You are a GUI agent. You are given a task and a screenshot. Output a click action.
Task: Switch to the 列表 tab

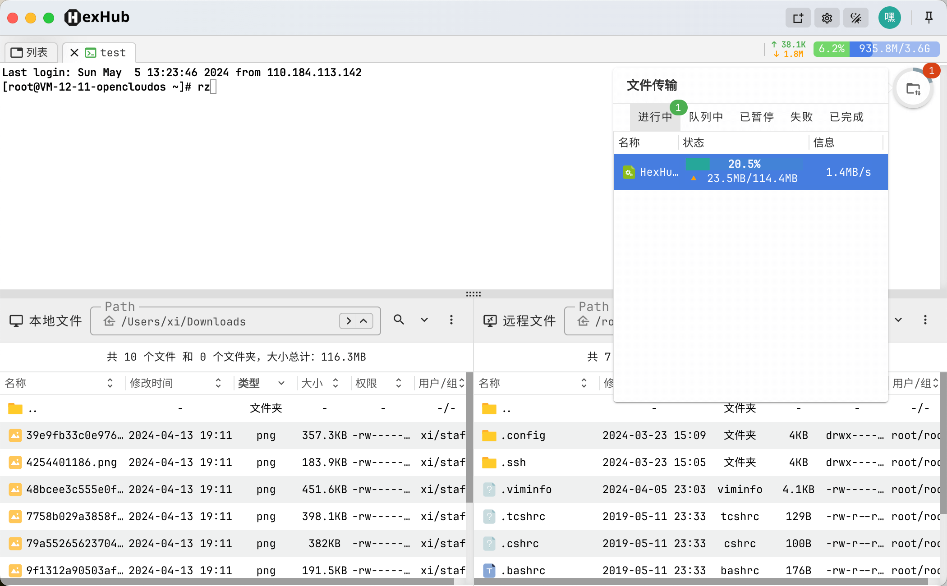(x=31, y=52)
